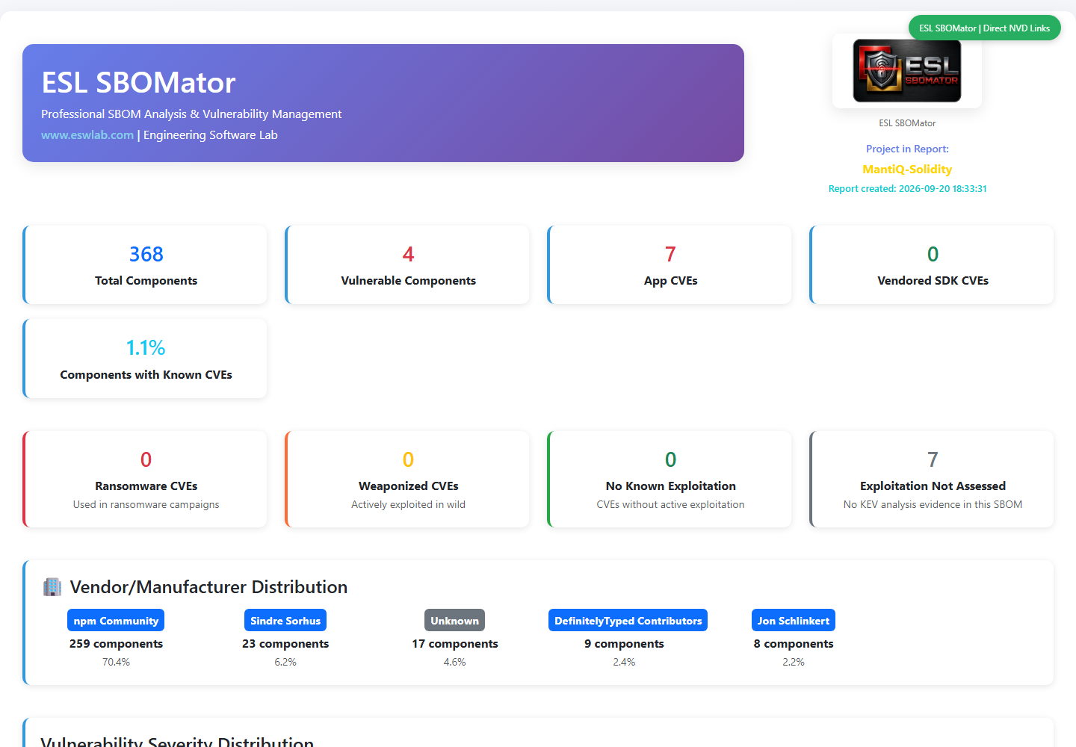Click the Used in ransomware campaigns subtitle
This screenshot has width=1076, height=747.
pos(146,505)
